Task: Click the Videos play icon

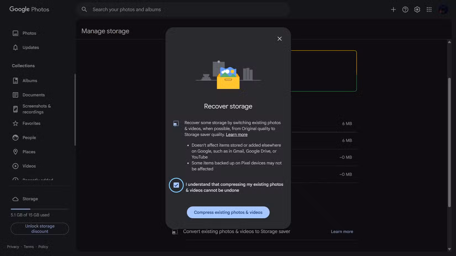Action: [x=15, y=166]
